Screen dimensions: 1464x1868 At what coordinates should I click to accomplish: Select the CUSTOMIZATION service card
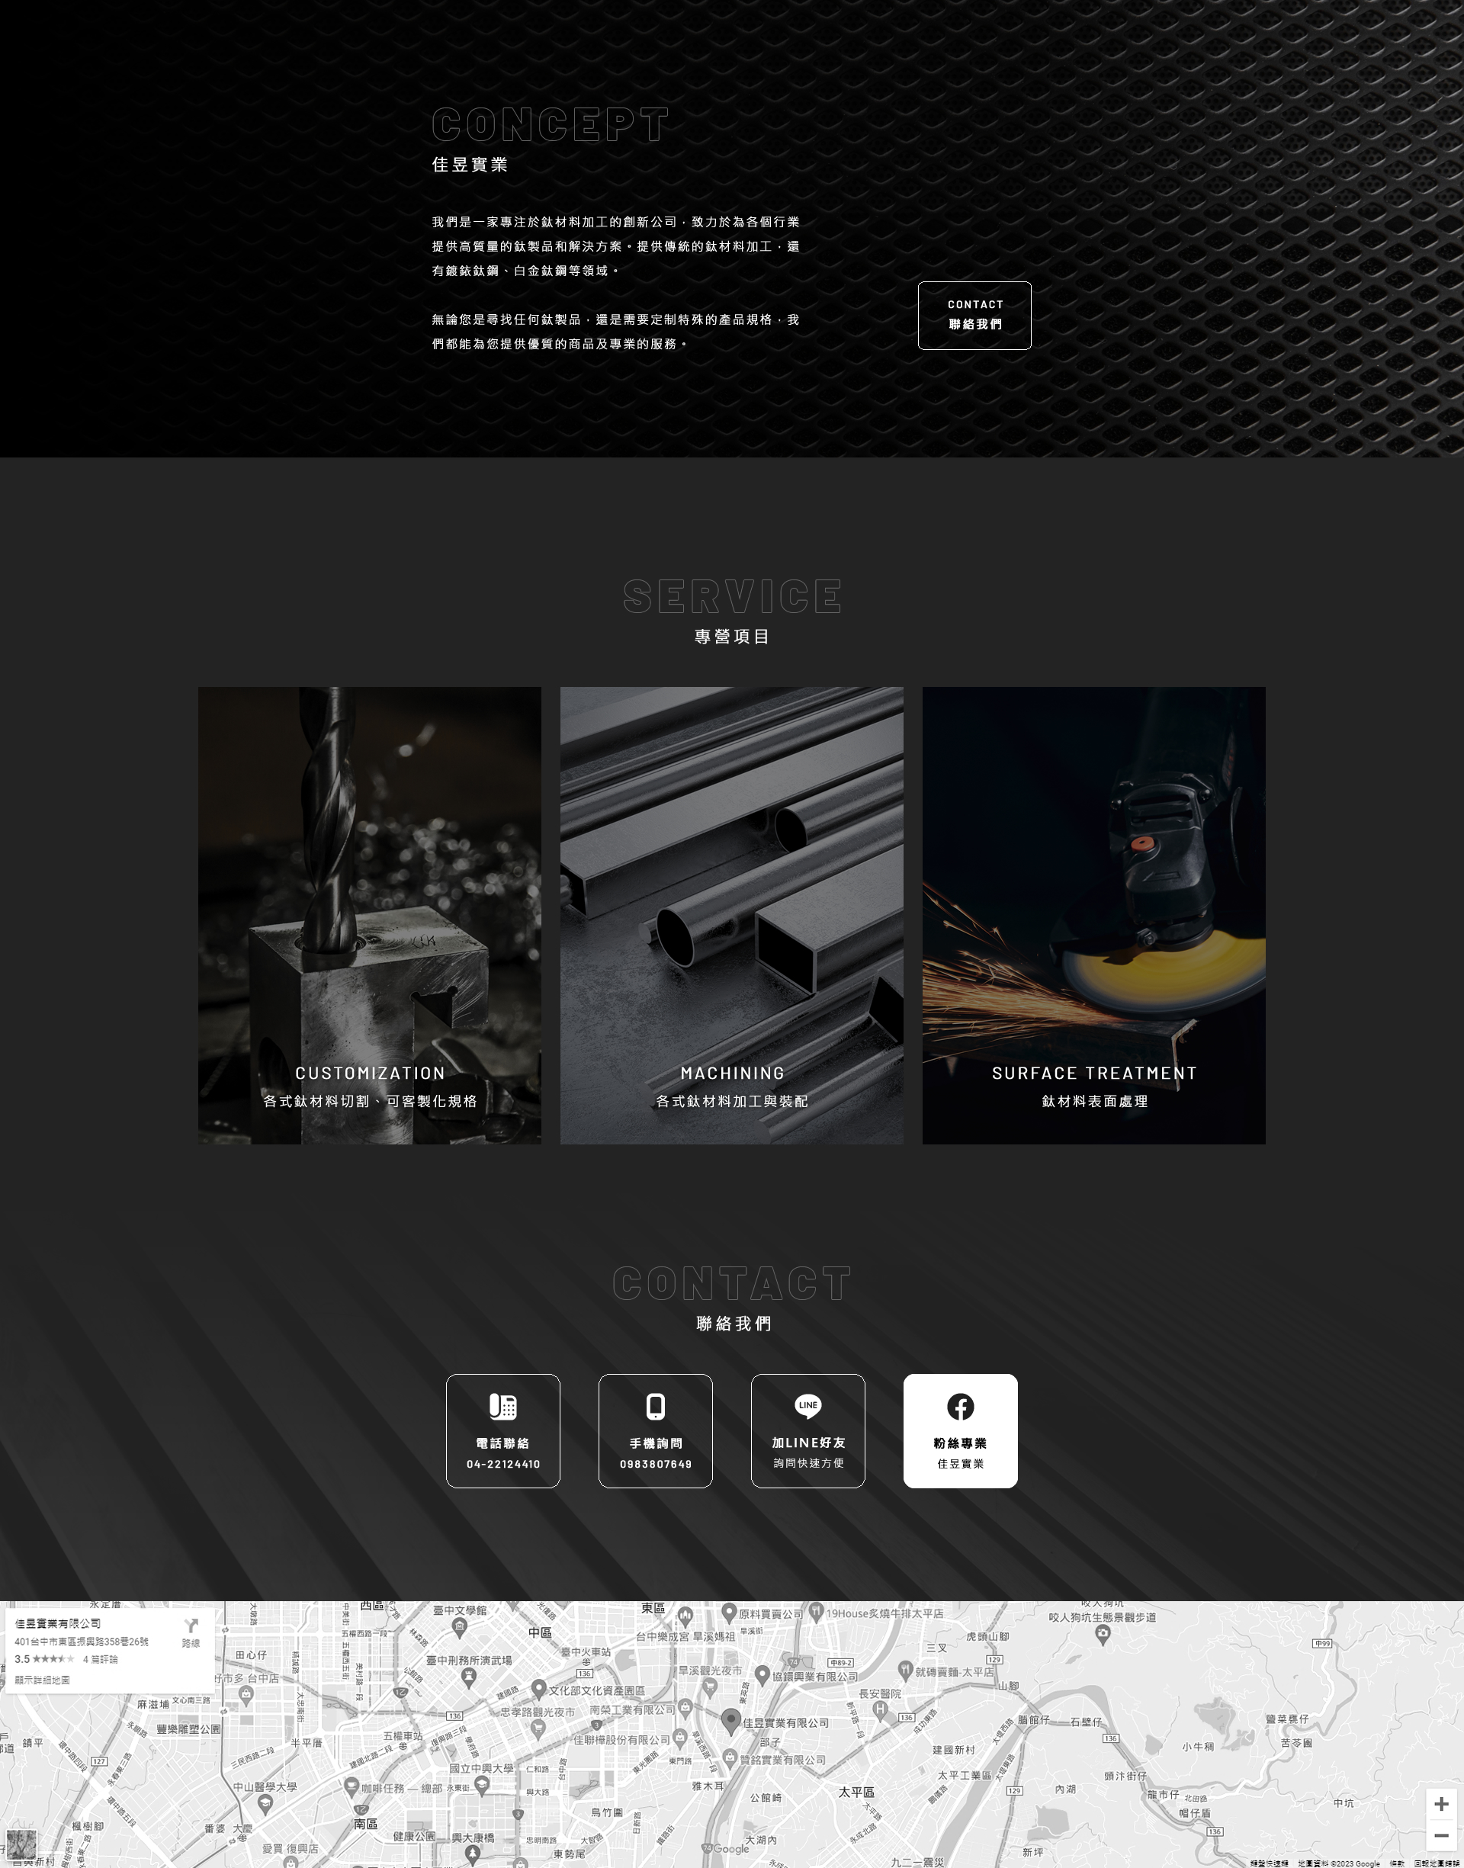369,915
